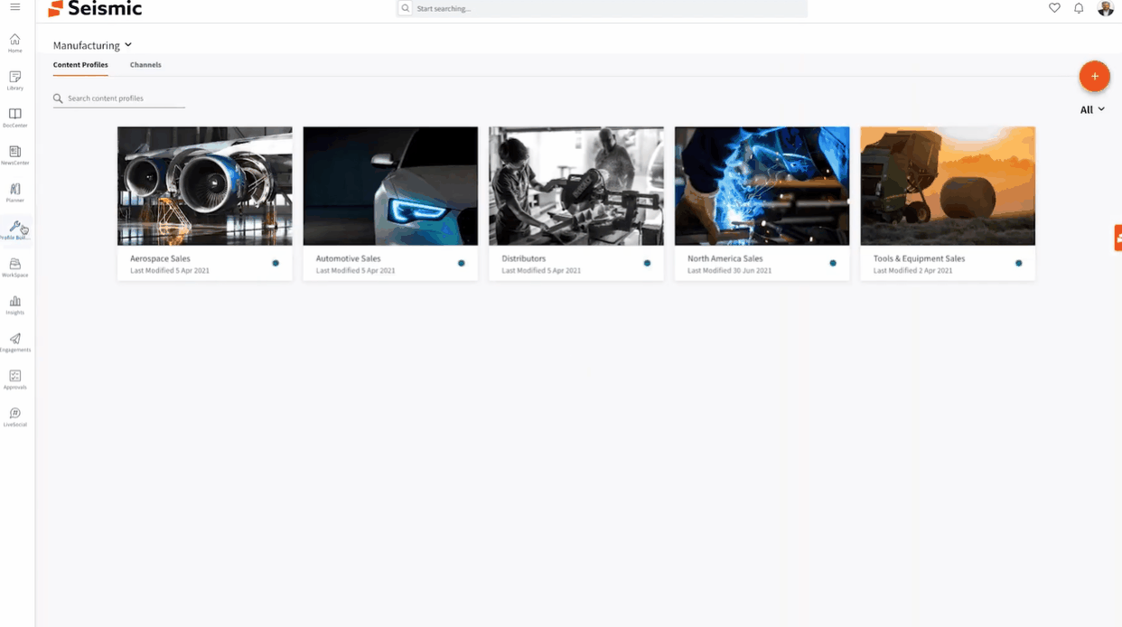The image size is (1122, 627).
Task: Click the orange add (+) button
Action: pyautogui.click(x=1094, y=77)
